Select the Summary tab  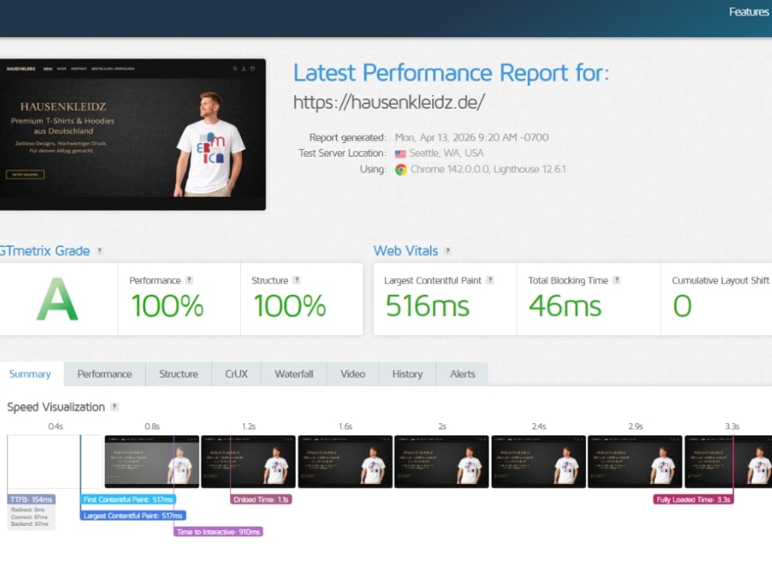(x=30, y=374)
